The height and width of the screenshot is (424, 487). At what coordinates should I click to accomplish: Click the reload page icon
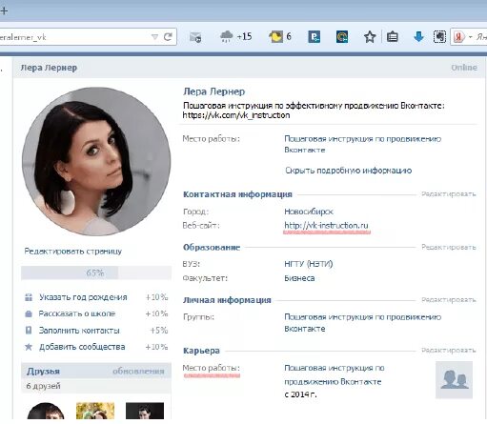click(168, 37)
